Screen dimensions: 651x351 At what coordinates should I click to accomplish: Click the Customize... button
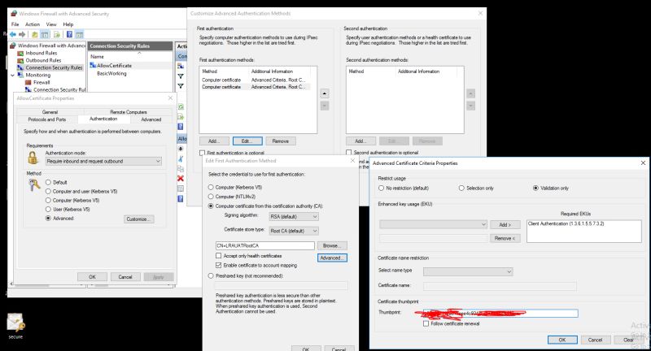pos(138,219)
